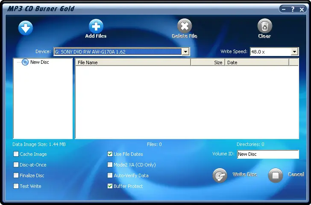Enable the Cache Image checkbox
Image resolution: width=311 pixels, height=205 pixels.
[16, 154]
